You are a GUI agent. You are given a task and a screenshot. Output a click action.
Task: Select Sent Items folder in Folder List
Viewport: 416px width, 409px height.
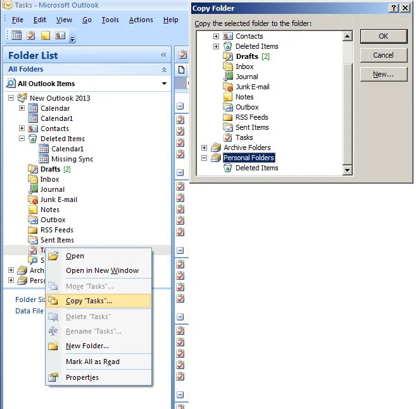tap(57, 240)
